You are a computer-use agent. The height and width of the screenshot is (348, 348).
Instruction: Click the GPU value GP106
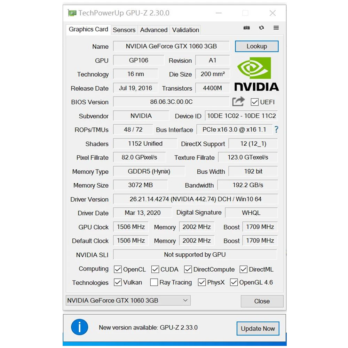[x=139, y=60]
